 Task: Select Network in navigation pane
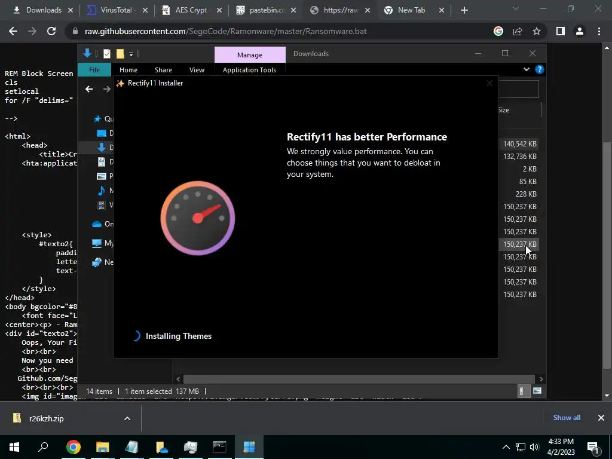[x=103, y=262]
